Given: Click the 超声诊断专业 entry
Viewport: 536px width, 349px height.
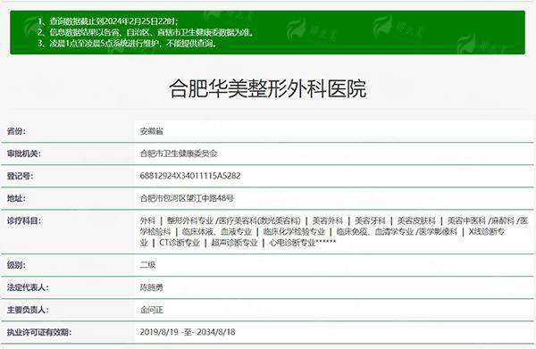Looking at the screenshot, I should pyautogui.click(x=234, y=243).
